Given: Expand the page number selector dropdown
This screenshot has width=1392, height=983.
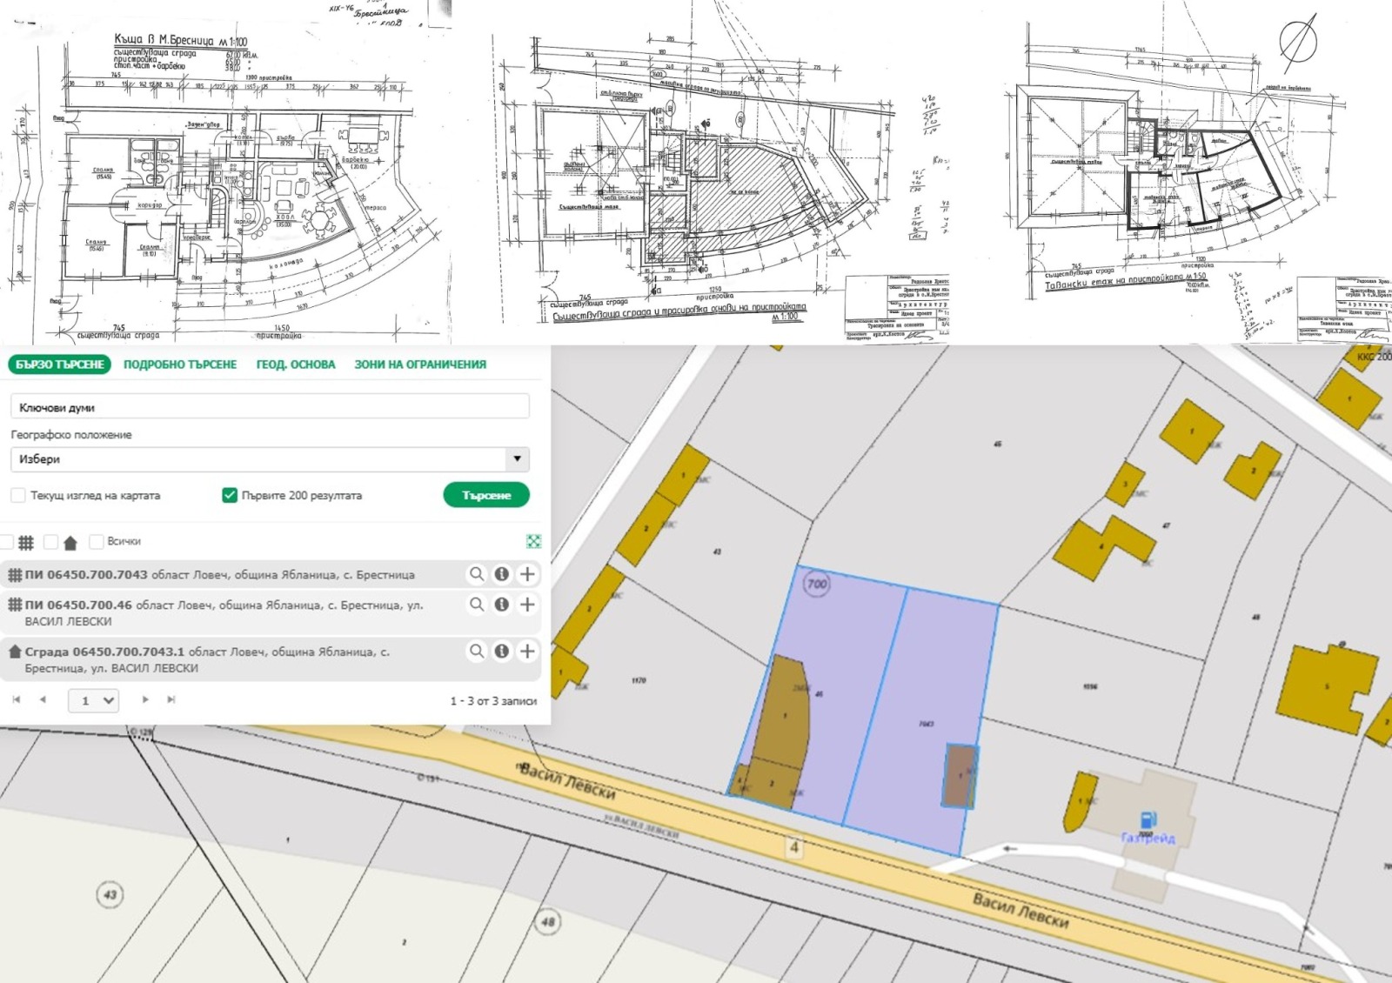Looking at the screenshot, I should (x=94, y=700).
